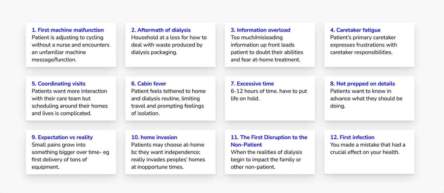Open the "5. Coordinating visits" heading
Image resolution: width=444 pixels, height=193 pixels.
[x=58, y=84]
